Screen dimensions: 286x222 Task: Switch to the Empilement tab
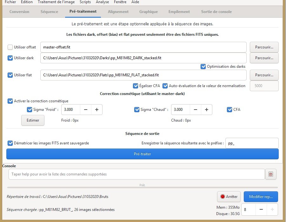tap(179, 12)
